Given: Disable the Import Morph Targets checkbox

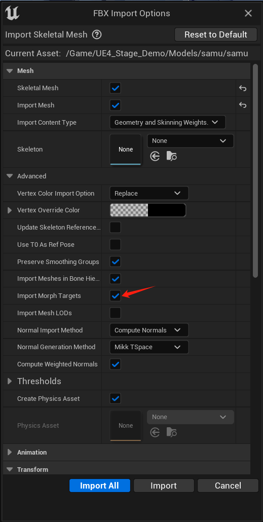Looking at the screenshot, I should click(115, 295).
